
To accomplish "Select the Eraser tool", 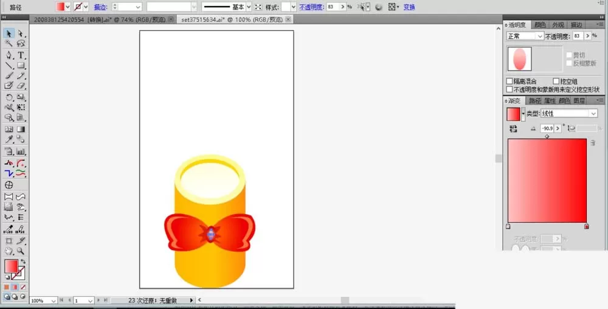I will (x=21, y=86).
